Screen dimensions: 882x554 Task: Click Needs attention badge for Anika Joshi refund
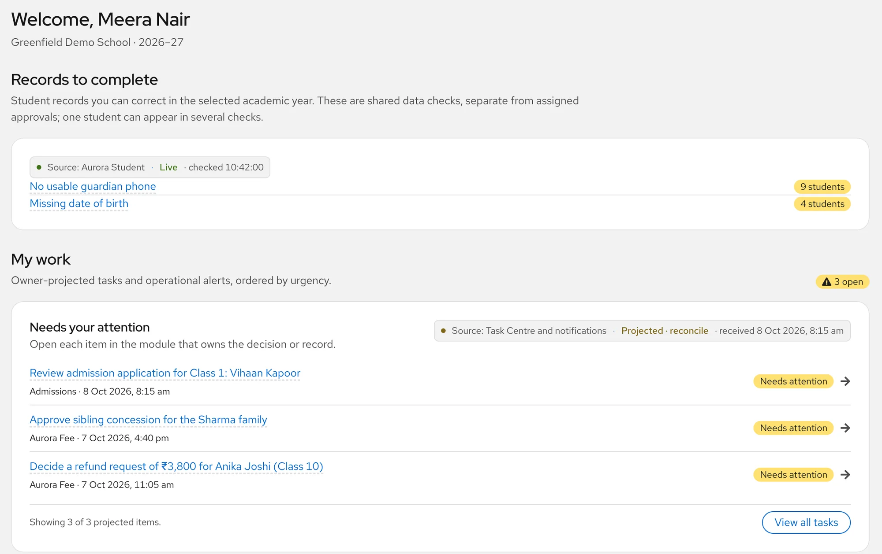[793, 475]
